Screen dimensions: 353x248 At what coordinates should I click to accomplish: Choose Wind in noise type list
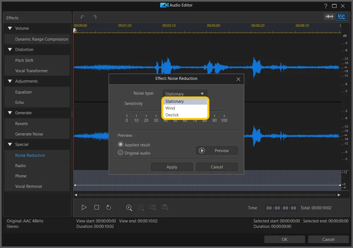tap(185, 108)
